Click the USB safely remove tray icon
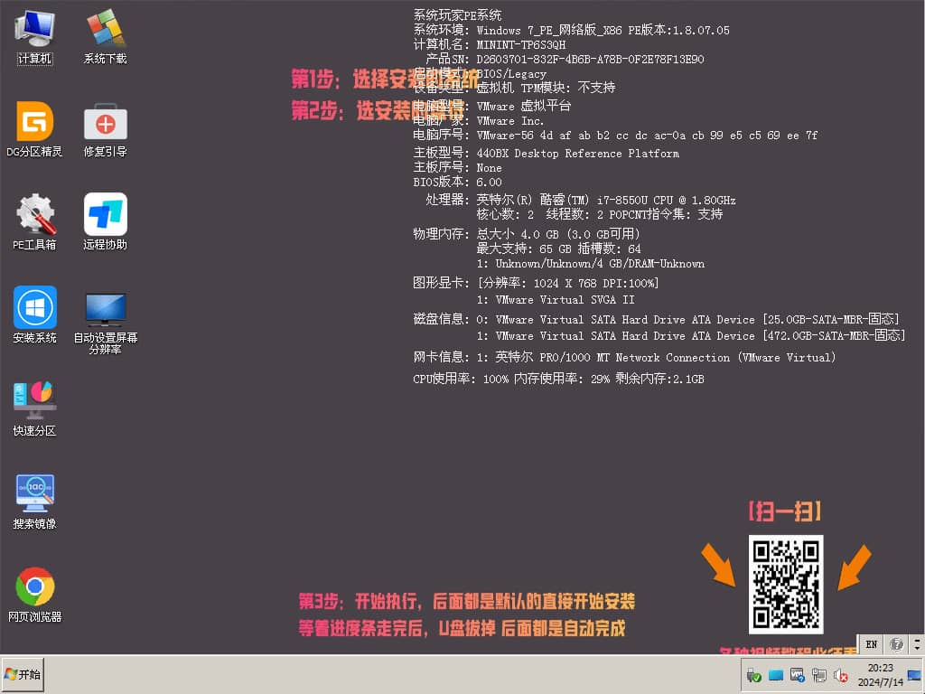 point(753,675)
